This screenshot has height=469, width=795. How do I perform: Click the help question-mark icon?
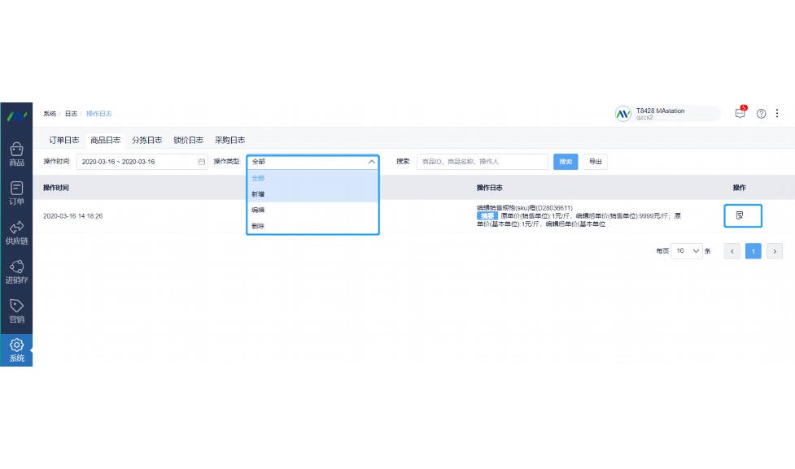[x=759, y=114]
